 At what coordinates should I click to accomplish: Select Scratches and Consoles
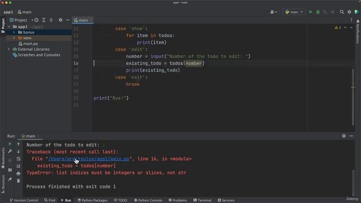tap(39, 55)
